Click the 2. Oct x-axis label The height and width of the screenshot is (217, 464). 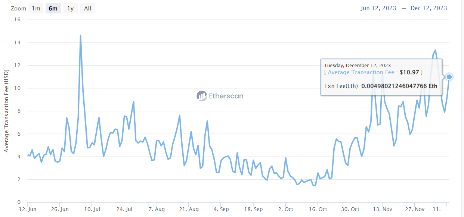point(285,209)
